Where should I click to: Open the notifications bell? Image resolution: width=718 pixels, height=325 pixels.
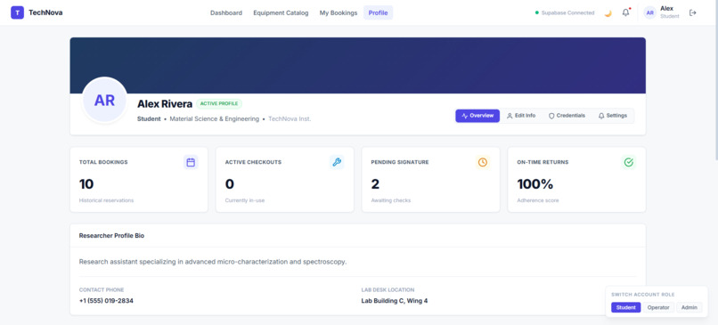tap(625, 12)
